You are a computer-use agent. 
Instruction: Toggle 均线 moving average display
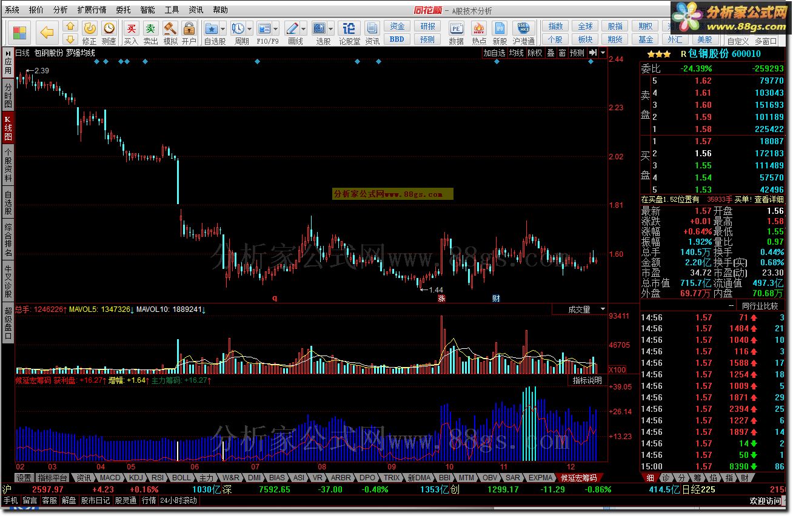[516, 53]
